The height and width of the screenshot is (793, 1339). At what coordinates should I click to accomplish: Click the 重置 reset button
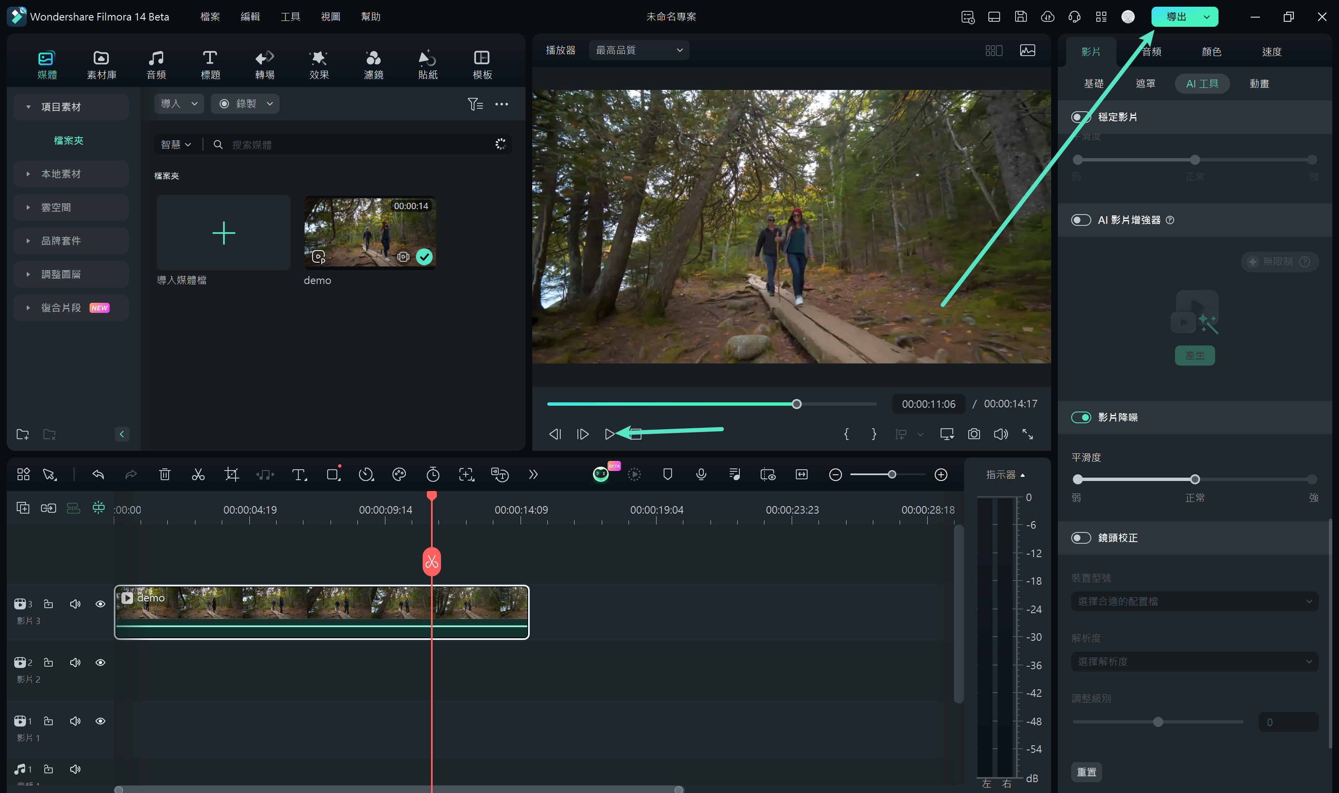point(1086,772)
